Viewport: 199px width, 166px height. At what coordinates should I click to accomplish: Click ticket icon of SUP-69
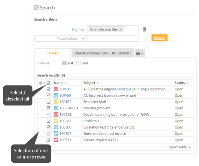coord(56,95)
